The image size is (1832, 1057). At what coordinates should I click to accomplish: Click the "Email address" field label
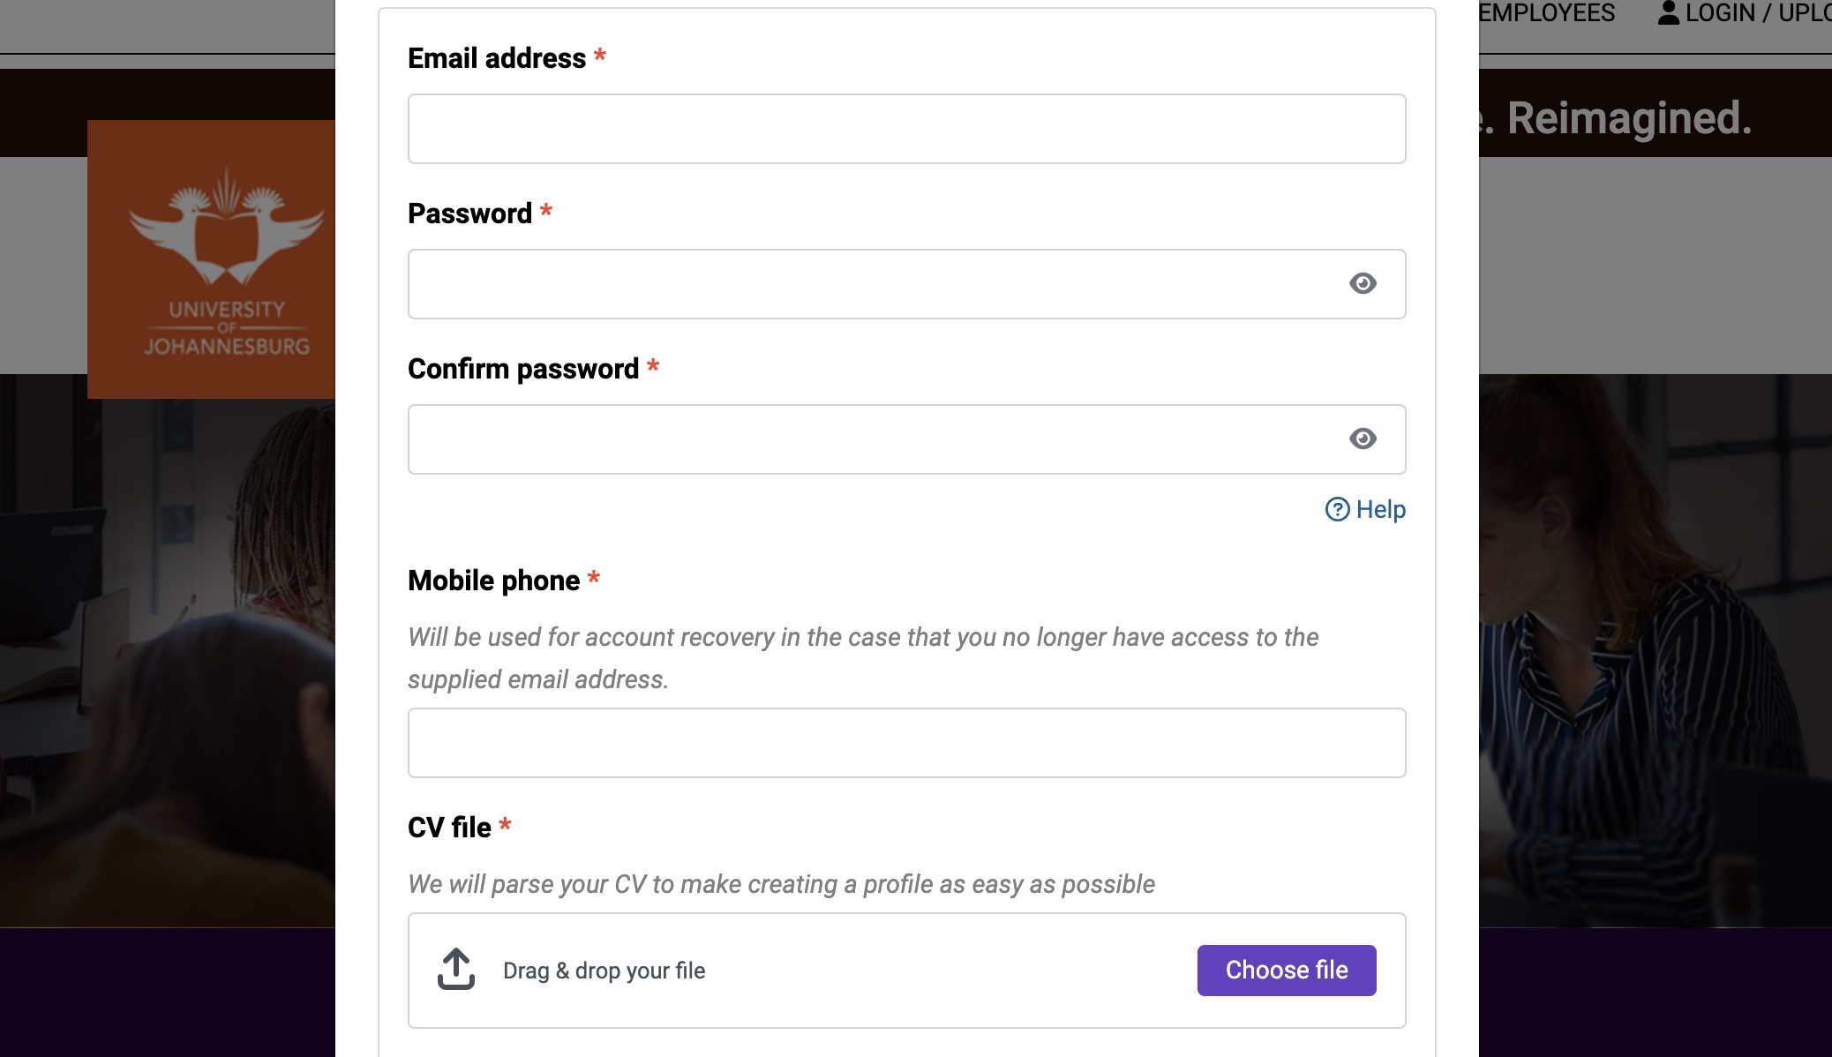[x=497, y=58]
